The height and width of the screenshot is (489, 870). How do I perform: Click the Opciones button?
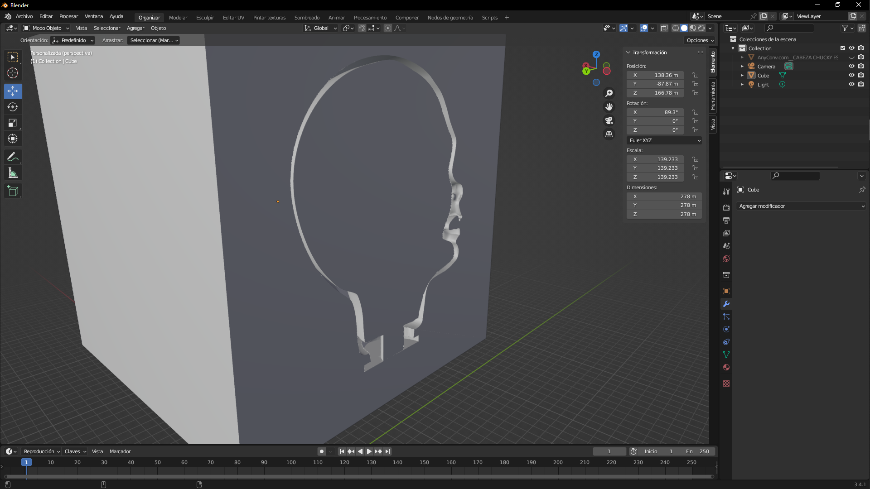[700, 40]
